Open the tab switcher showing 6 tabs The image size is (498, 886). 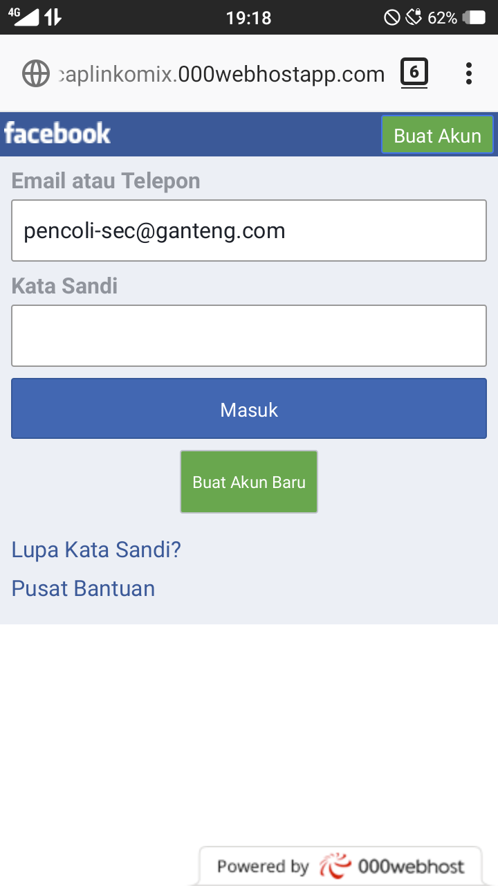[x=414, y=72]
